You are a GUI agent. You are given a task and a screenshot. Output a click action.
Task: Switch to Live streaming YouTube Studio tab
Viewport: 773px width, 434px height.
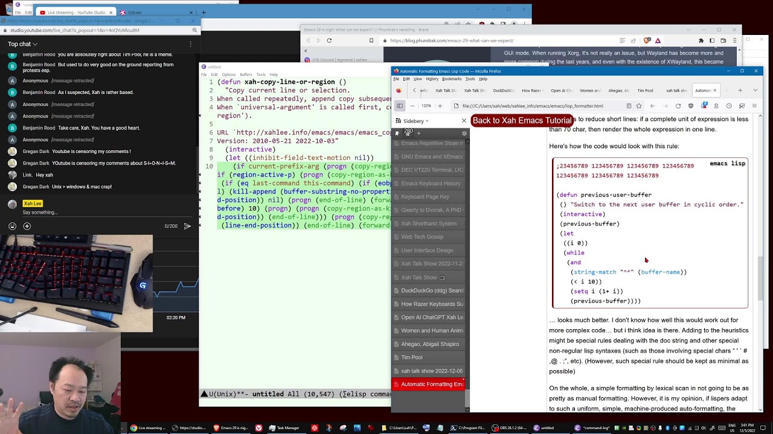[75, 12]
